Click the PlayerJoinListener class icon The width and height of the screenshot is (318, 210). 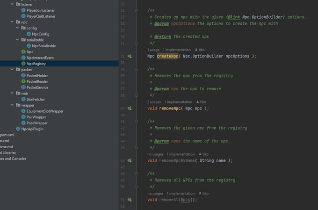pos(23,10)
